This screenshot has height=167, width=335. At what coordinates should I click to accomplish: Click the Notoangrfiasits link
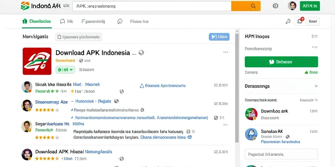coord(98,152)
